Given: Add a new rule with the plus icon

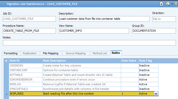Looking at the screenshot, I should 6,61.
